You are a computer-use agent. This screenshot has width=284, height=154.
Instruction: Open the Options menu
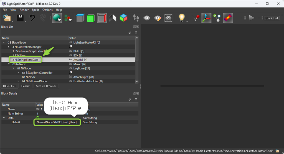click(47, 10)
